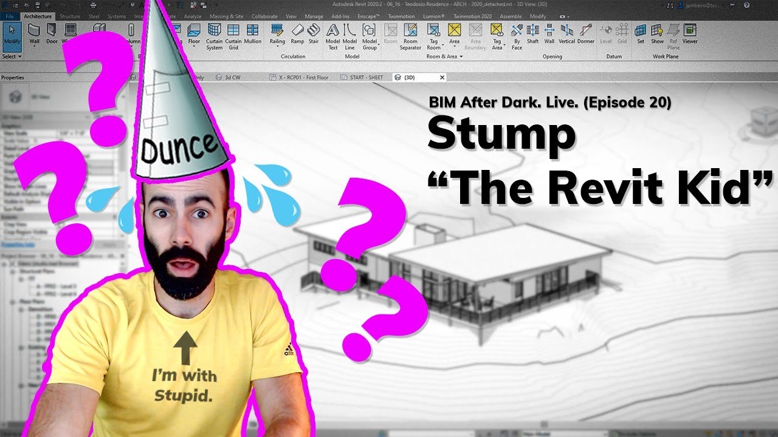Choose the Floor tool icon
Screen dimensions: 778x437
point(194,30)
